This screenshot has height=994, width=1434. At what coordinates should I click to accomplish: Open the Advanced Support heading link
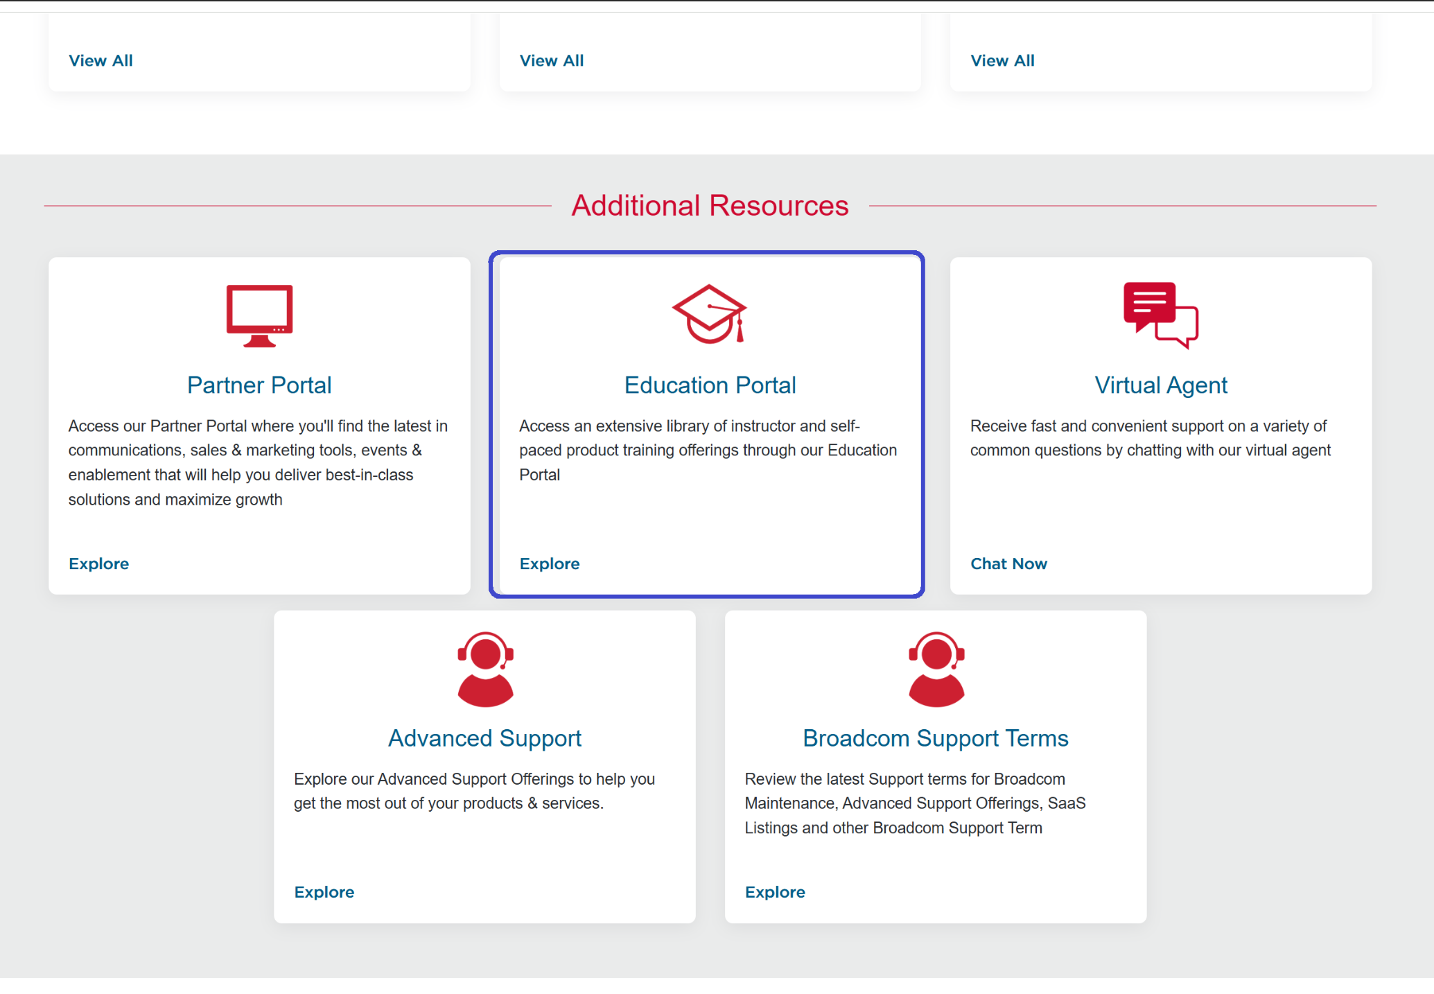click(x=484, y=738)
